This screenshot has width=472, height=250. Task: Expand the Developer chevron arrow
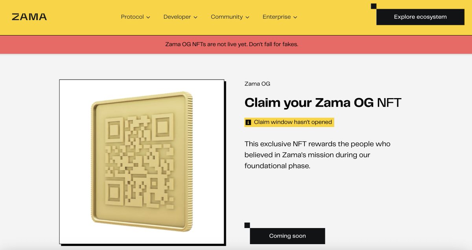[195, 17]
